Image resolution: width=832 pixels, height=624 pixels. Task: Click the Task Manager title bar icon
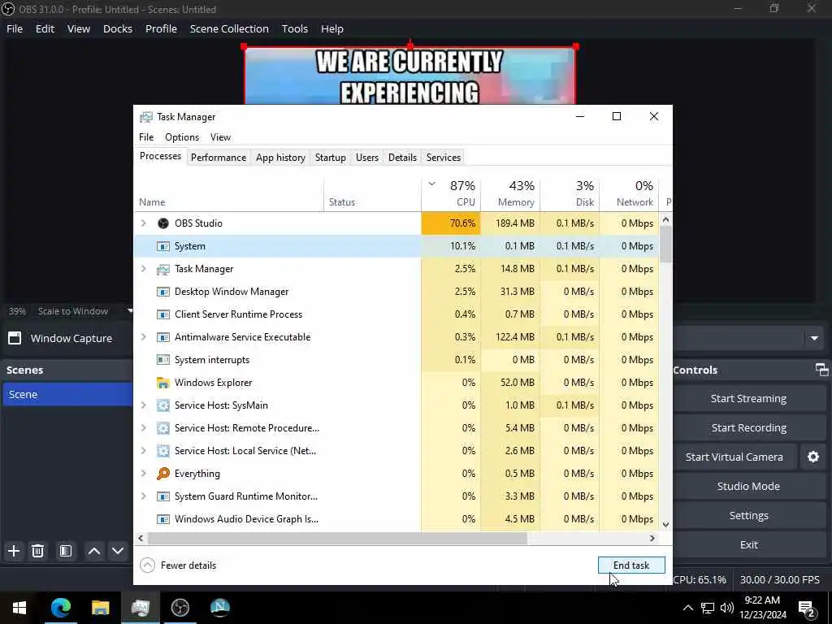146,117
